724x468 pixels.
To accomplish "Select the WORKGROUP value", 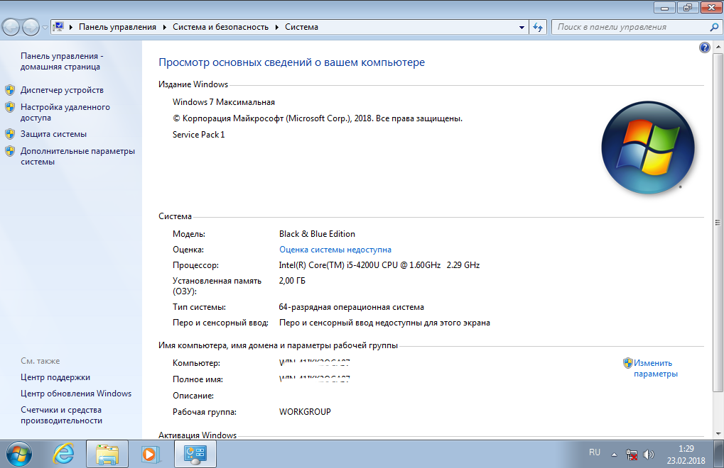I will (306, 412).
